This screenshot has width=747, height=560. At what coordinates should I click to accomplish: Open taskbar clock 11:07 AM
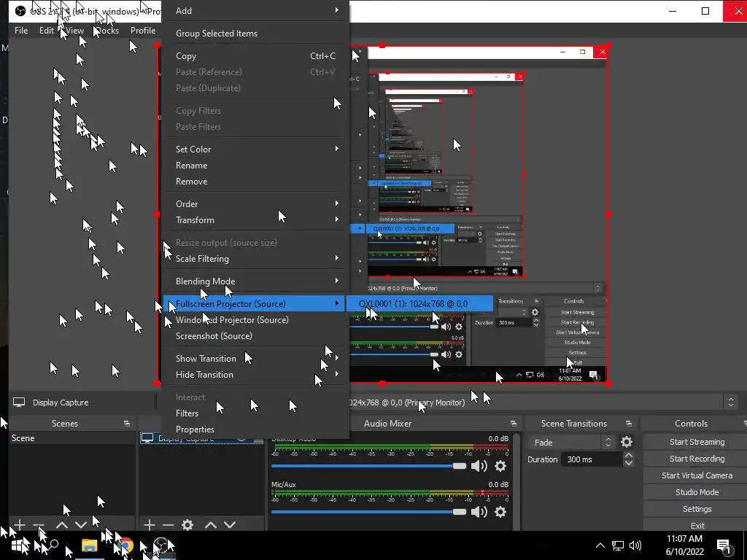pos(684,545)
